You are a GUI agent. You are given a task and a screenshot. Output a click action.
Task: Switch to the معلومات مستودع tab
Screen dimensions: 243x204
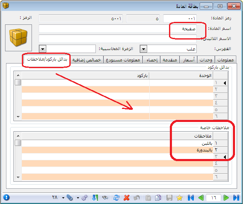point(123,60)
